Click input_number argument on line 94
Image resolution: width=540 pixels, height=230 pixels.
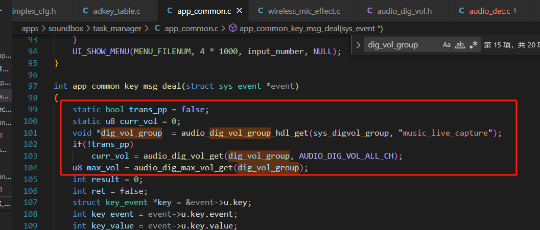click(x=275, y=52)
